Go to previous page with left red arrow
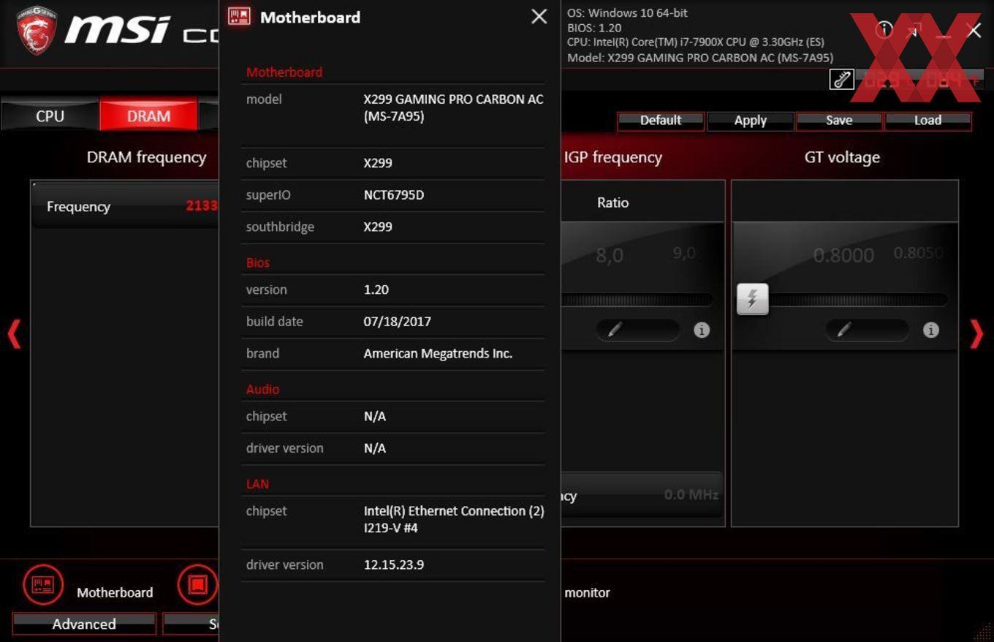Viewport: 994px width, 642px height. click(14, 334)
